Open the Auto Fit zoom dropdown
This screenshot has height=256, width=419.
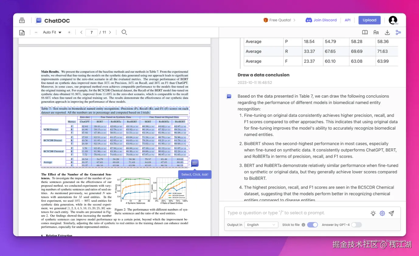(x=52, y=32)
